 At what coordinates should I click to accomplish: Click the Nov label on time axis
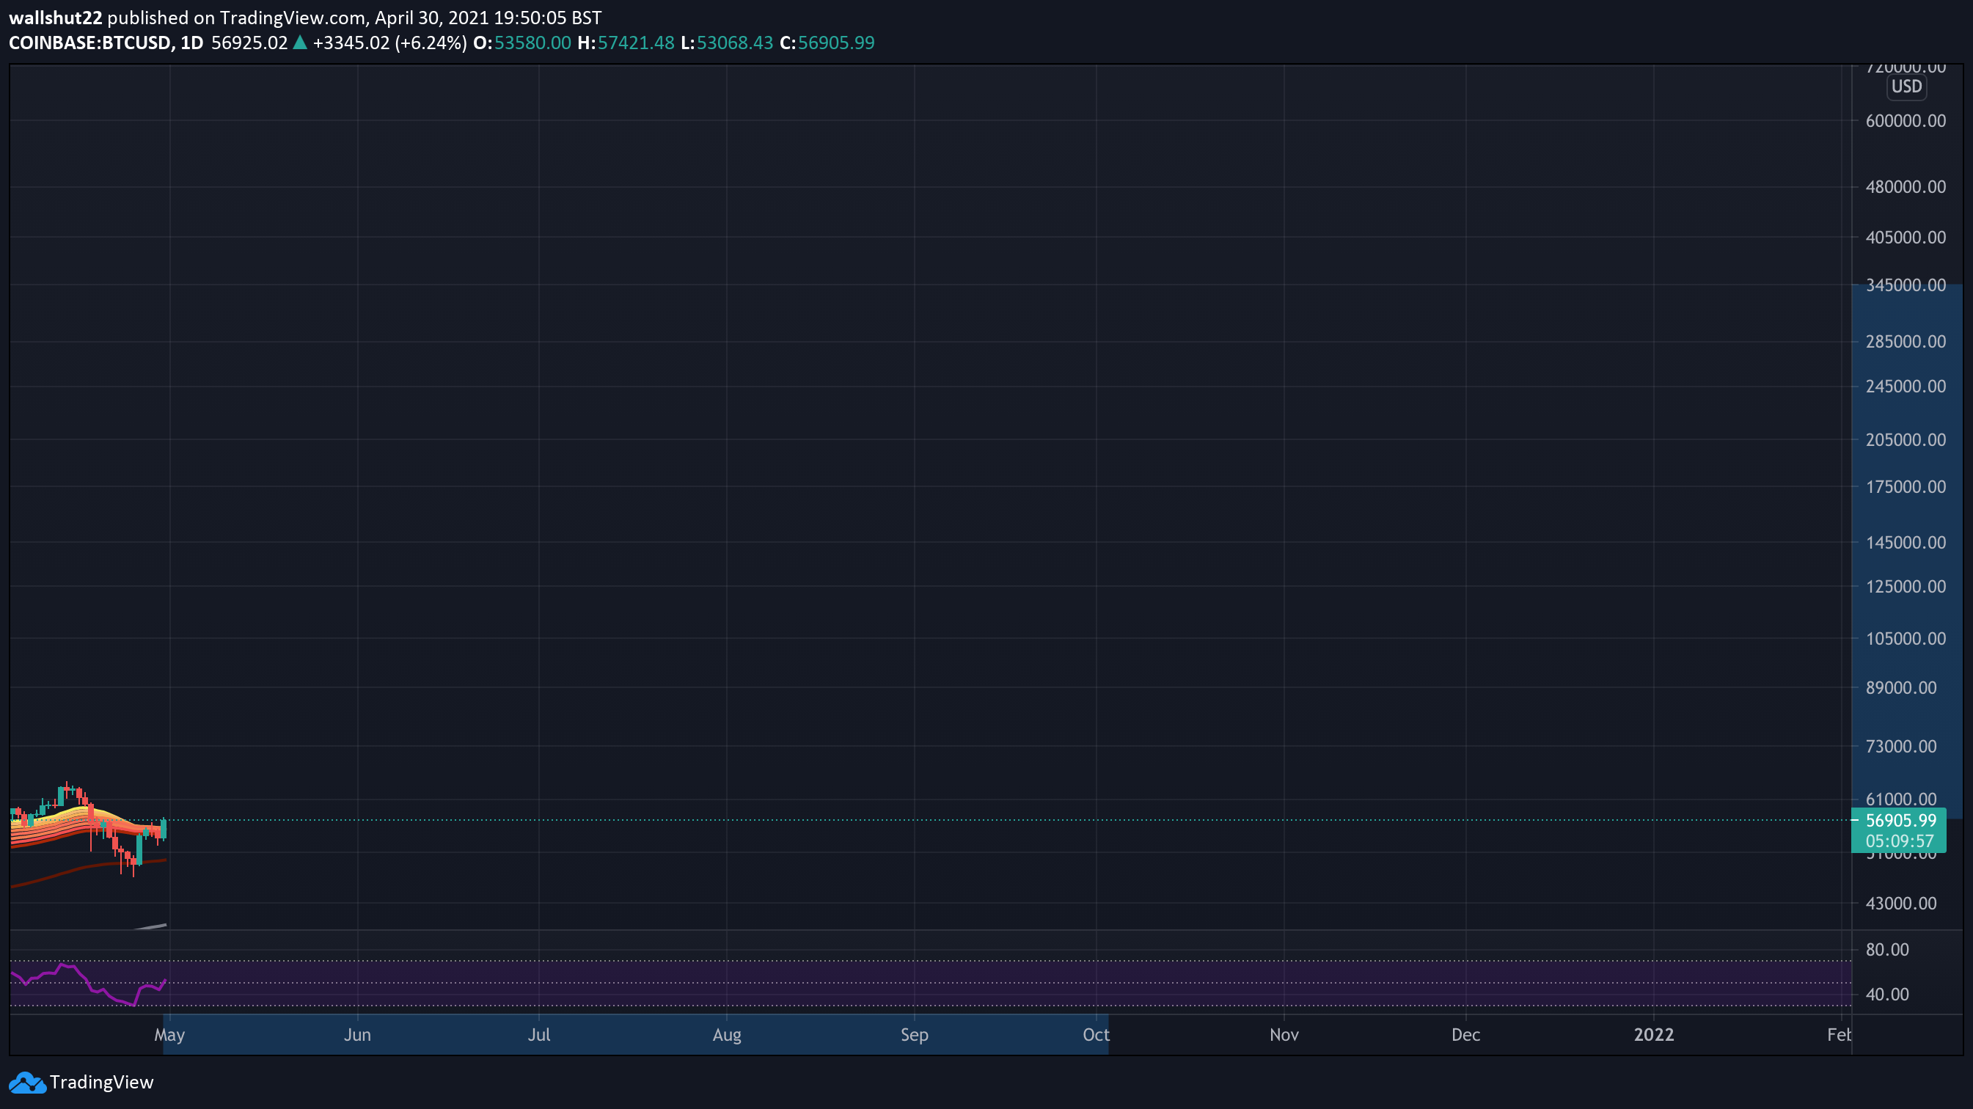[1284, 1035]
